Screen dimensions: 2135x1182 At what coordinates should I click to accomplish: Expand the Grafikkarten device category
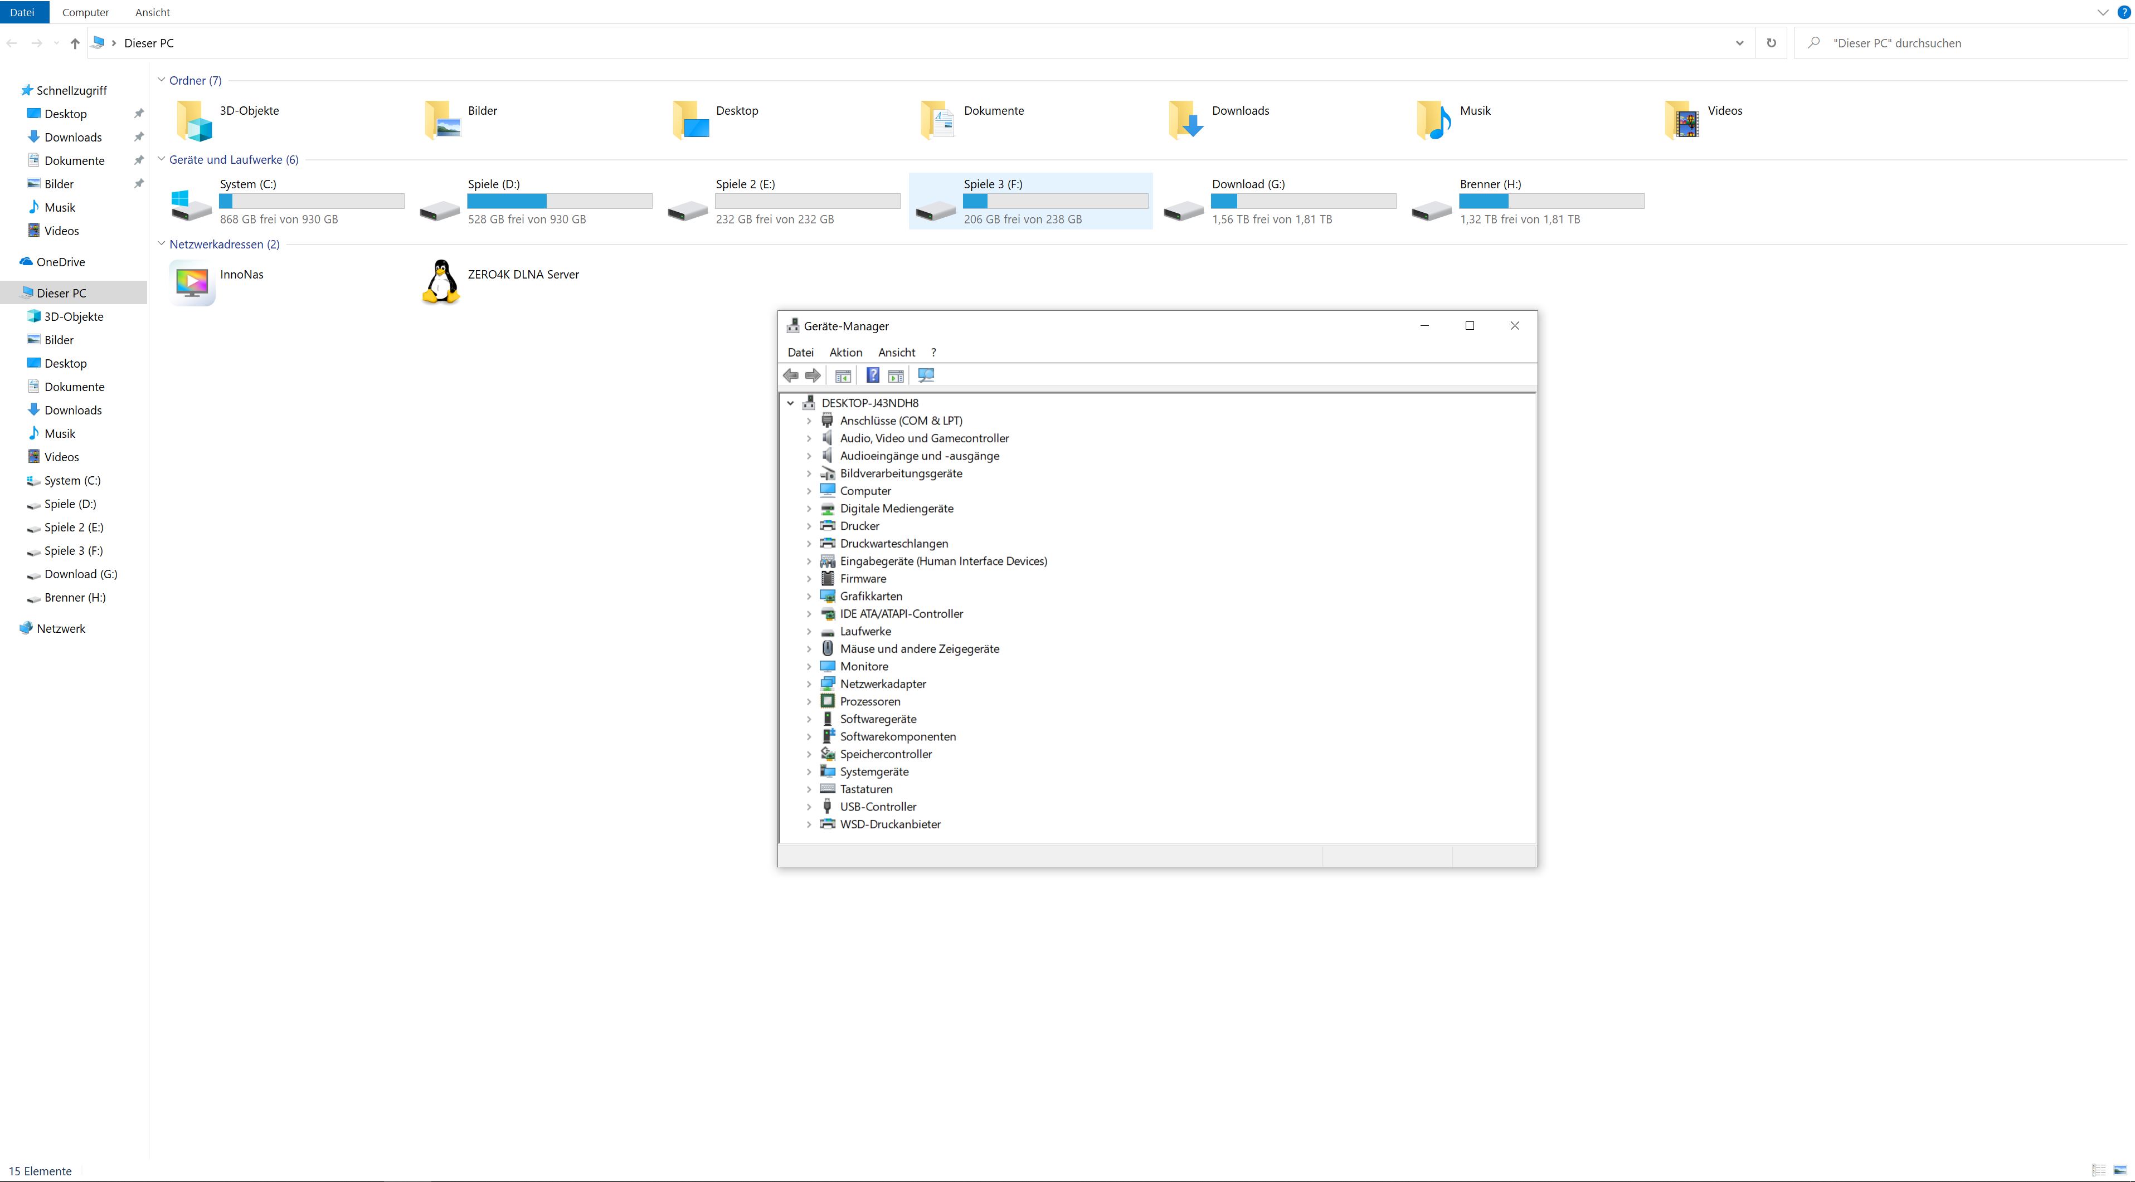click(x=809, y=597)
